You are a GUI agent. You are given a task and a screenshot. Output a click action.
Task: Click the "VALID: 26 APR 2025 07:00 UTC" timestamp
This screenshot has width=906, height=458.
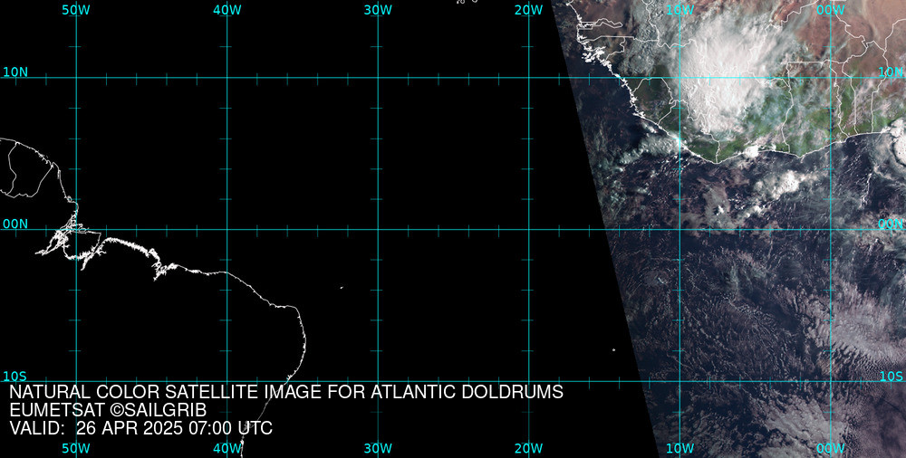141,428
